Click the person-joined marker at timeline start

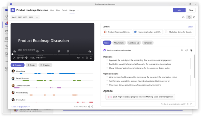(14, 51)
